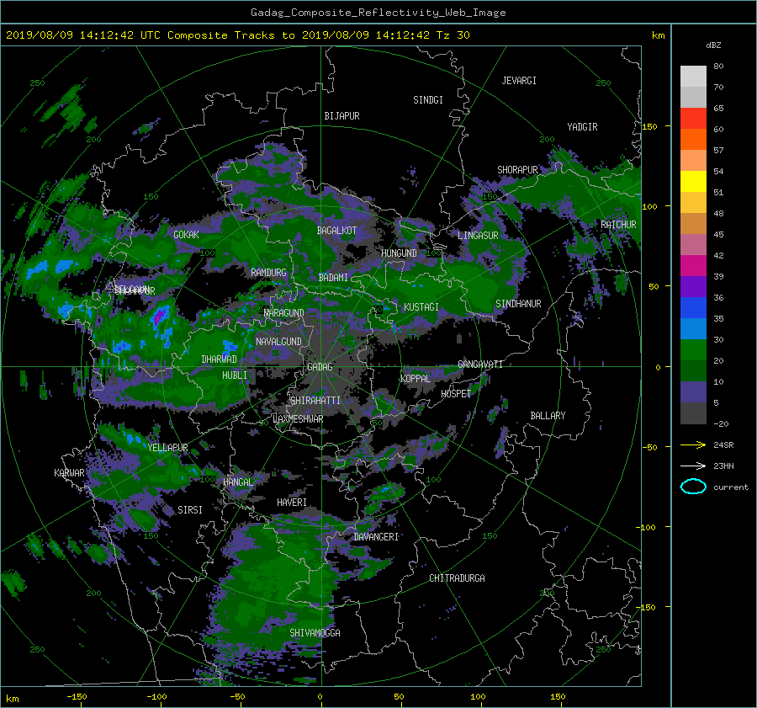Click the SIRSI city label
This screenshot has height=708, width=757.
[x=190, y=510]
